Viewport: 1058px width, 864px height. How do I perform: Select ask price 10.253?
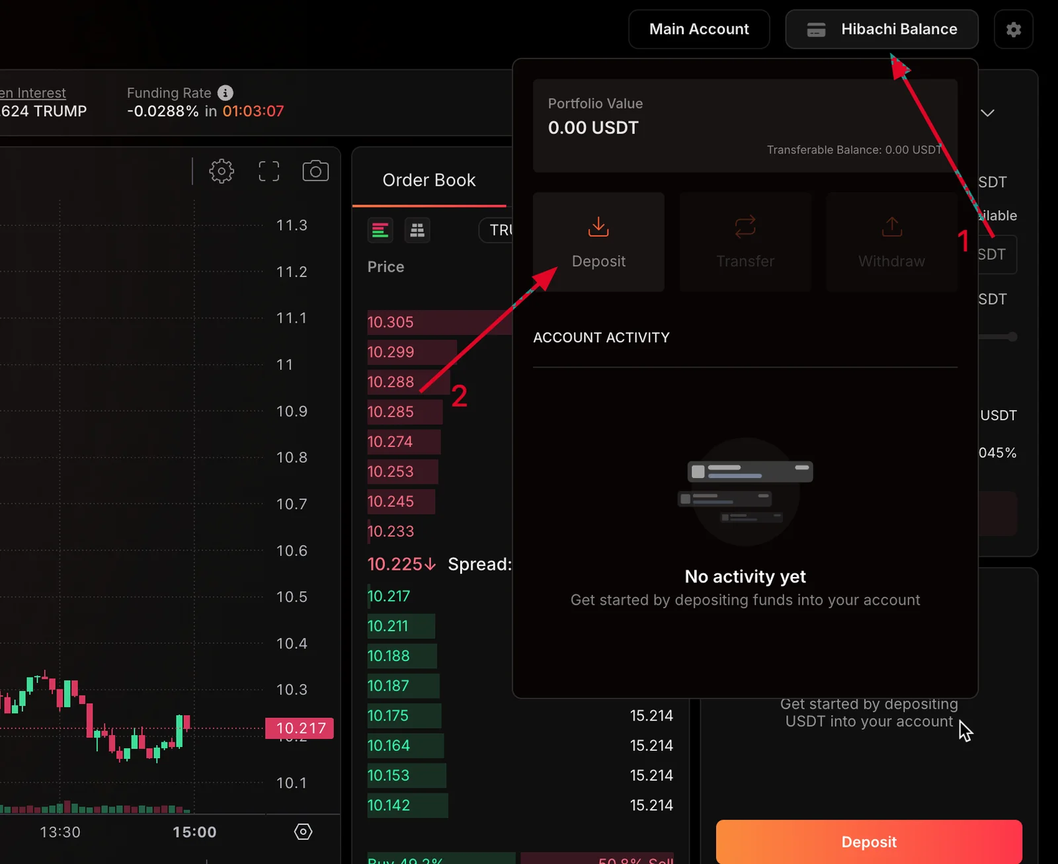pyautogui.click(x=390, y=471)
